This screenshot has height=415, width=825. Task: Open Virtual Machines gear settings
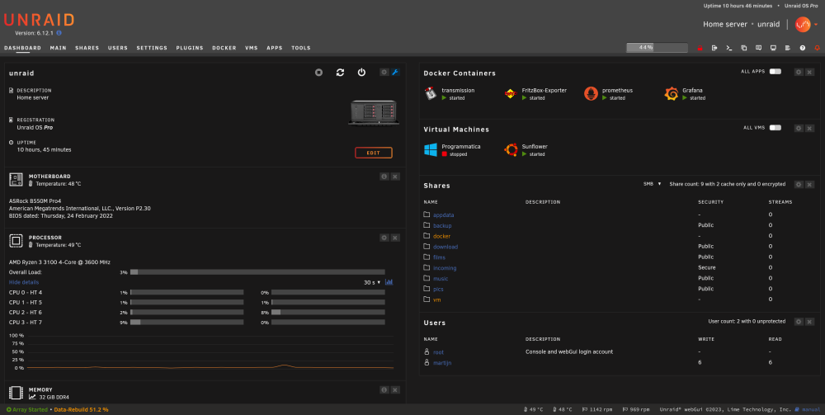click(799, 129)
